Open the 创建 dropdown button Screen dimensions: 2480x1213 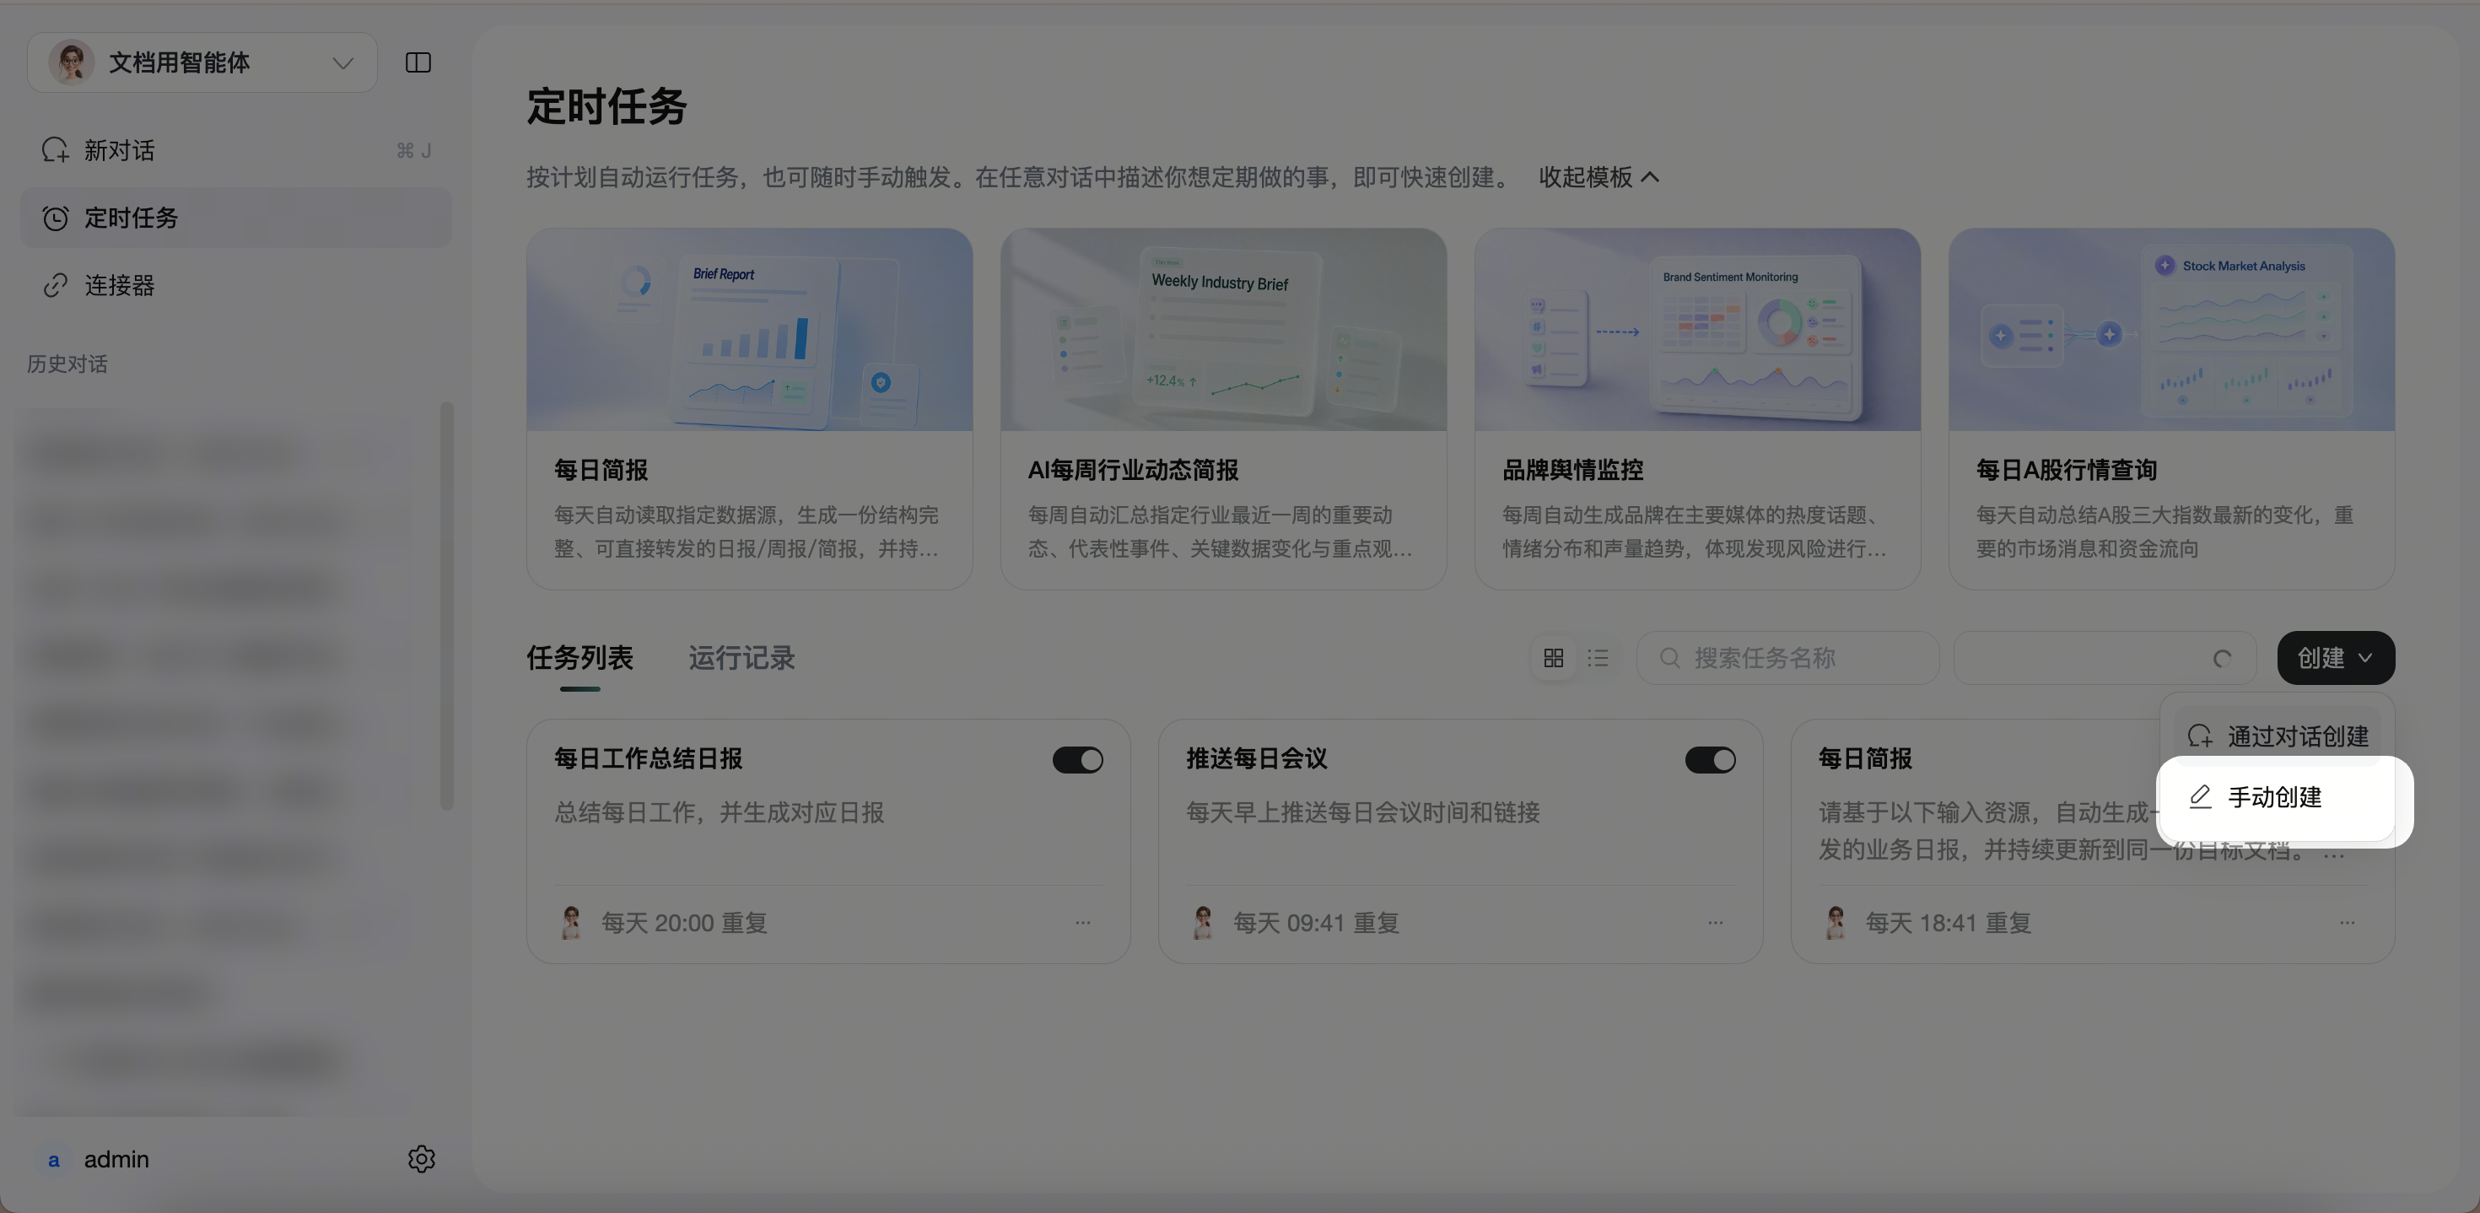coord(2335,657)
